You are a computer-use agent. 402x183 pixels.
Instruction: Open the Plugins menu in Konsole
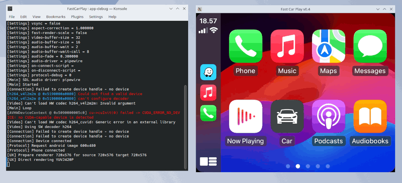[77, 16]
